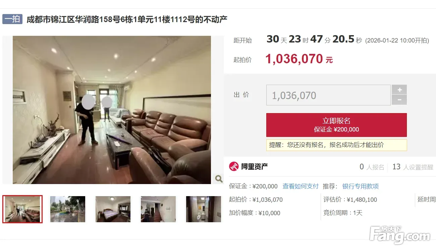Click the property title heading
Image resolution: width=436 pixels, height=249 pixels.
pos(127,19)
